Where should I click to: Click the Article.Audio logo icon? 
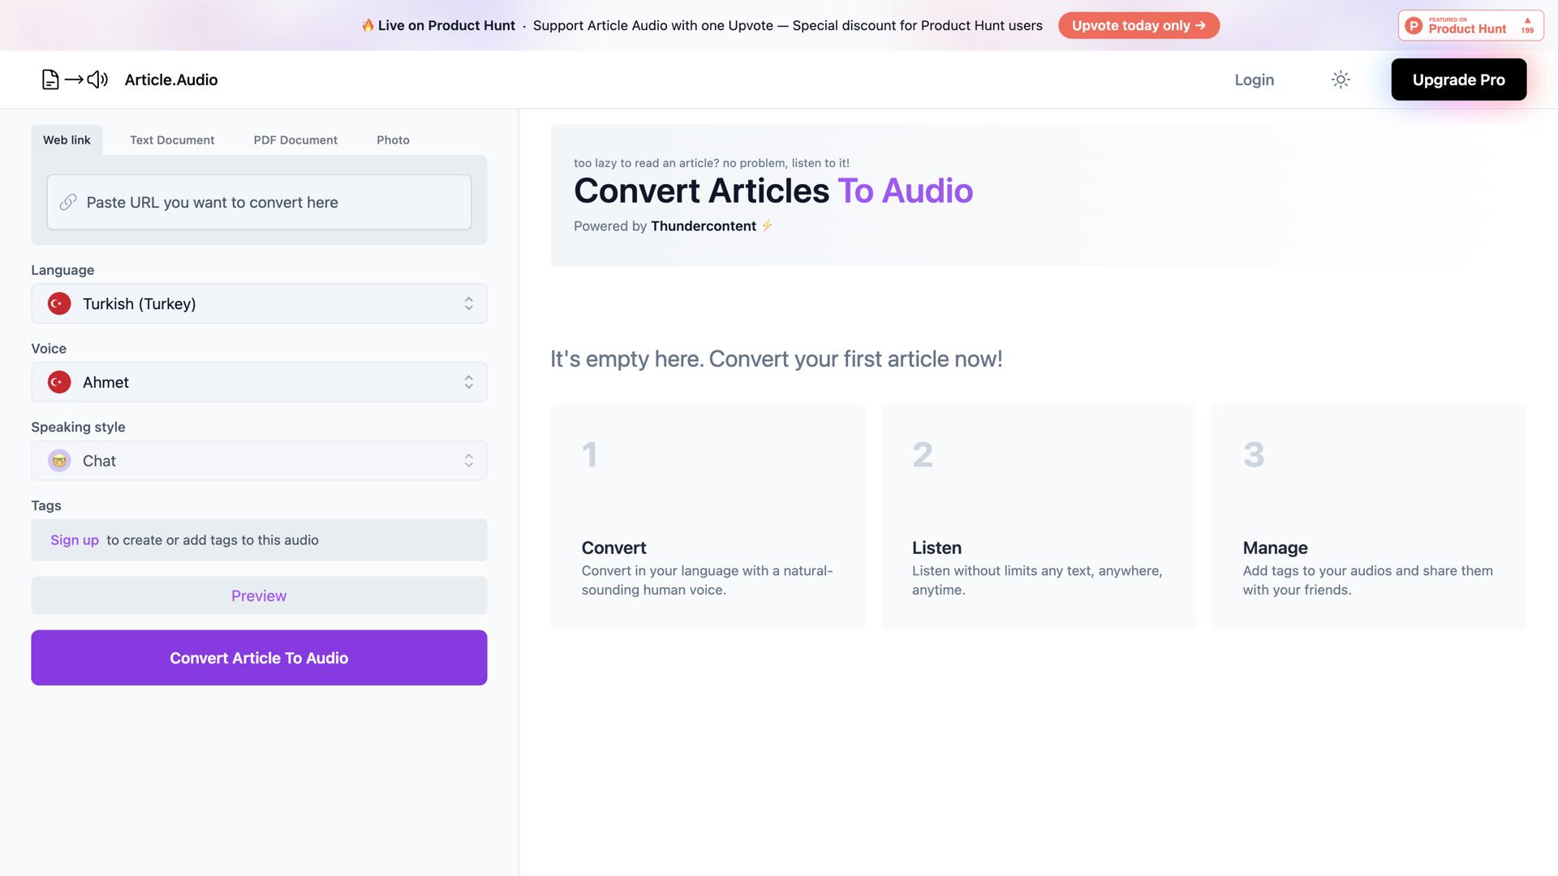(74, 79)
